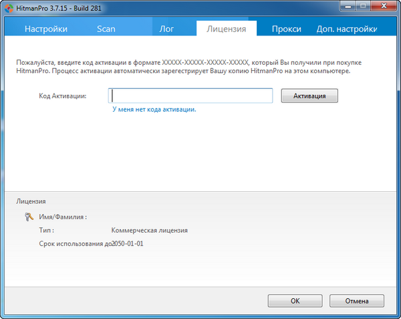This screenshot has width=401, height=319.
Task: Switch to the Scan tab
Action: pyautogui.click(x=106, y=29)
